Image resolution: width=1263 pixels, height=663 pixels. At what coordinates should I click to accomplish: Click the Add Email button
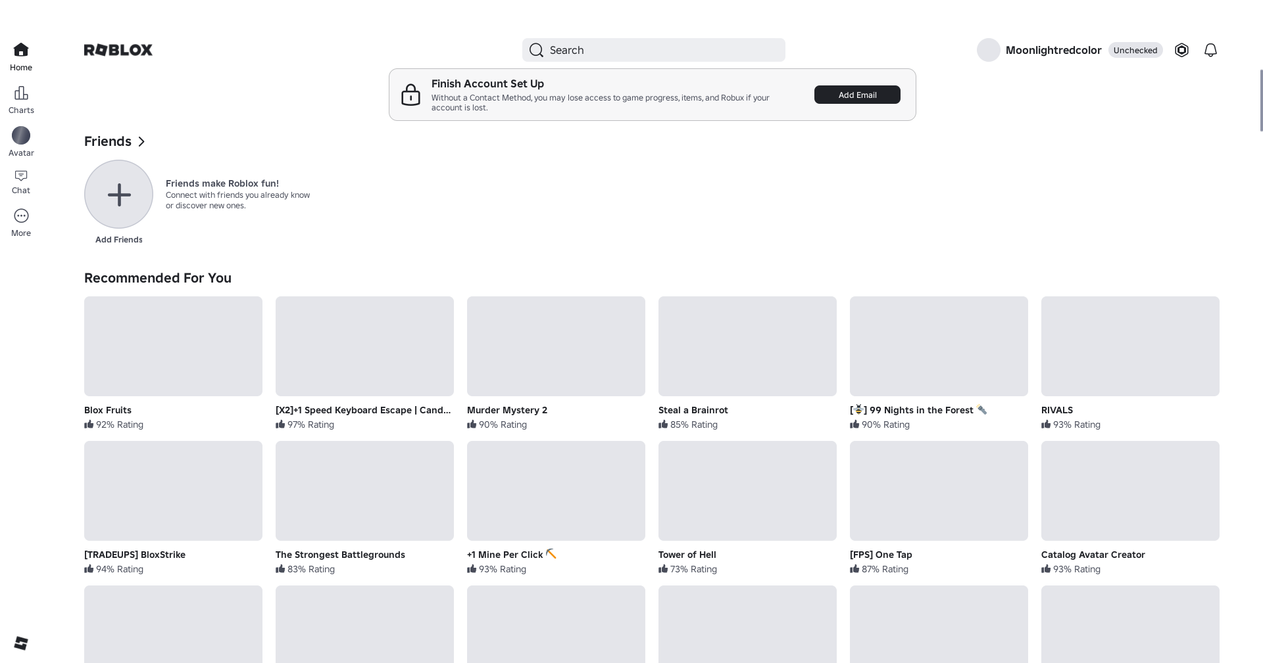pos(857,95)
